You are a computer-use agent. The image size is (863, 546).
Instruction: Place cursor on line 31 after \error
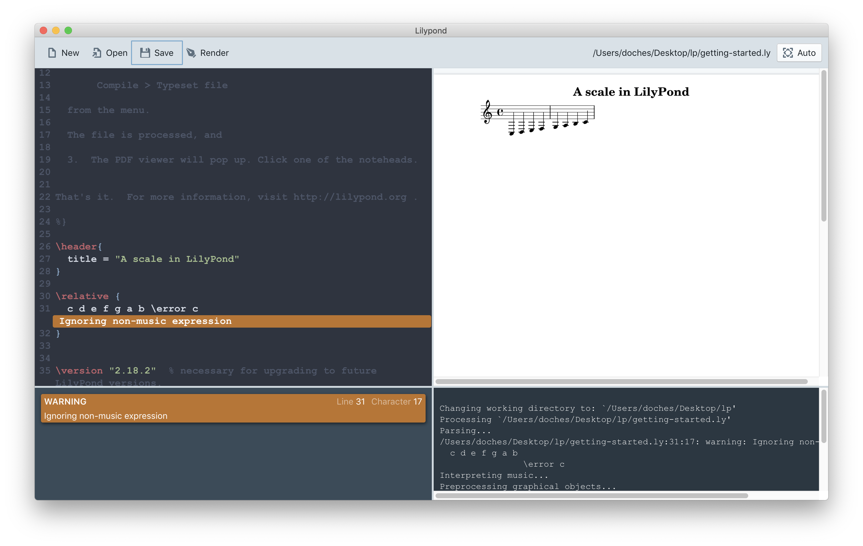(x=187, y=309)
